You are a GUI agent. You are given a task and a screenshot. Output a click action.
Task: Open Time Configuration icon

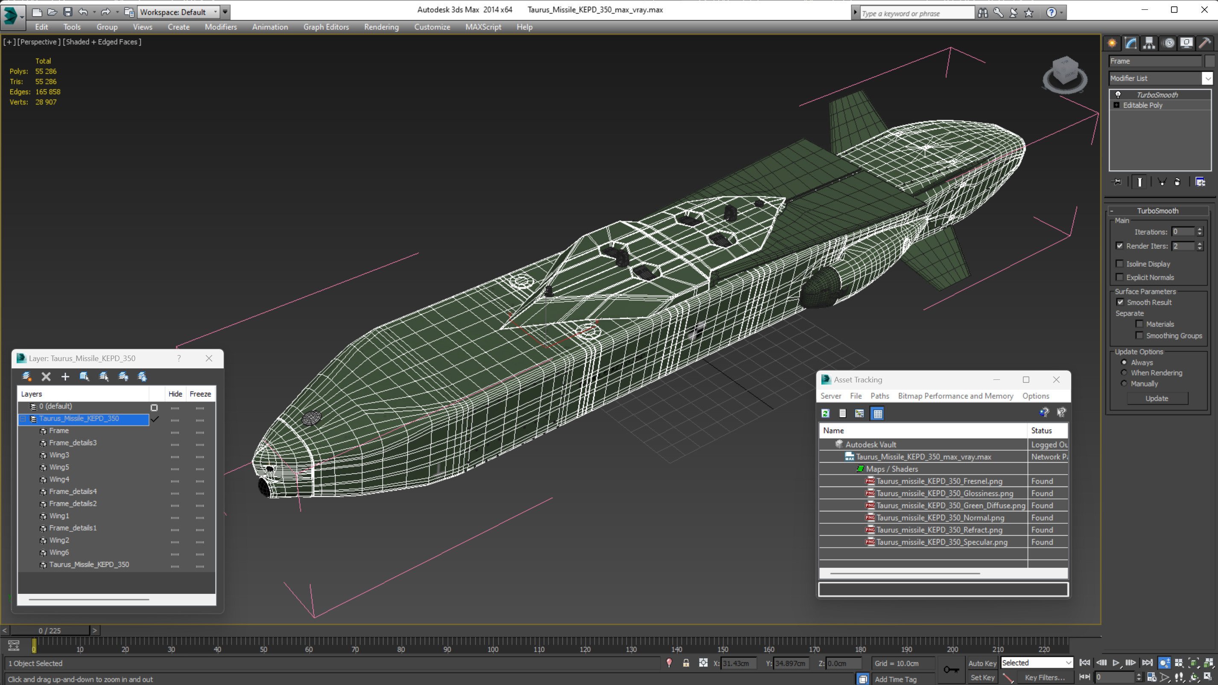[x=1152, y=677]
